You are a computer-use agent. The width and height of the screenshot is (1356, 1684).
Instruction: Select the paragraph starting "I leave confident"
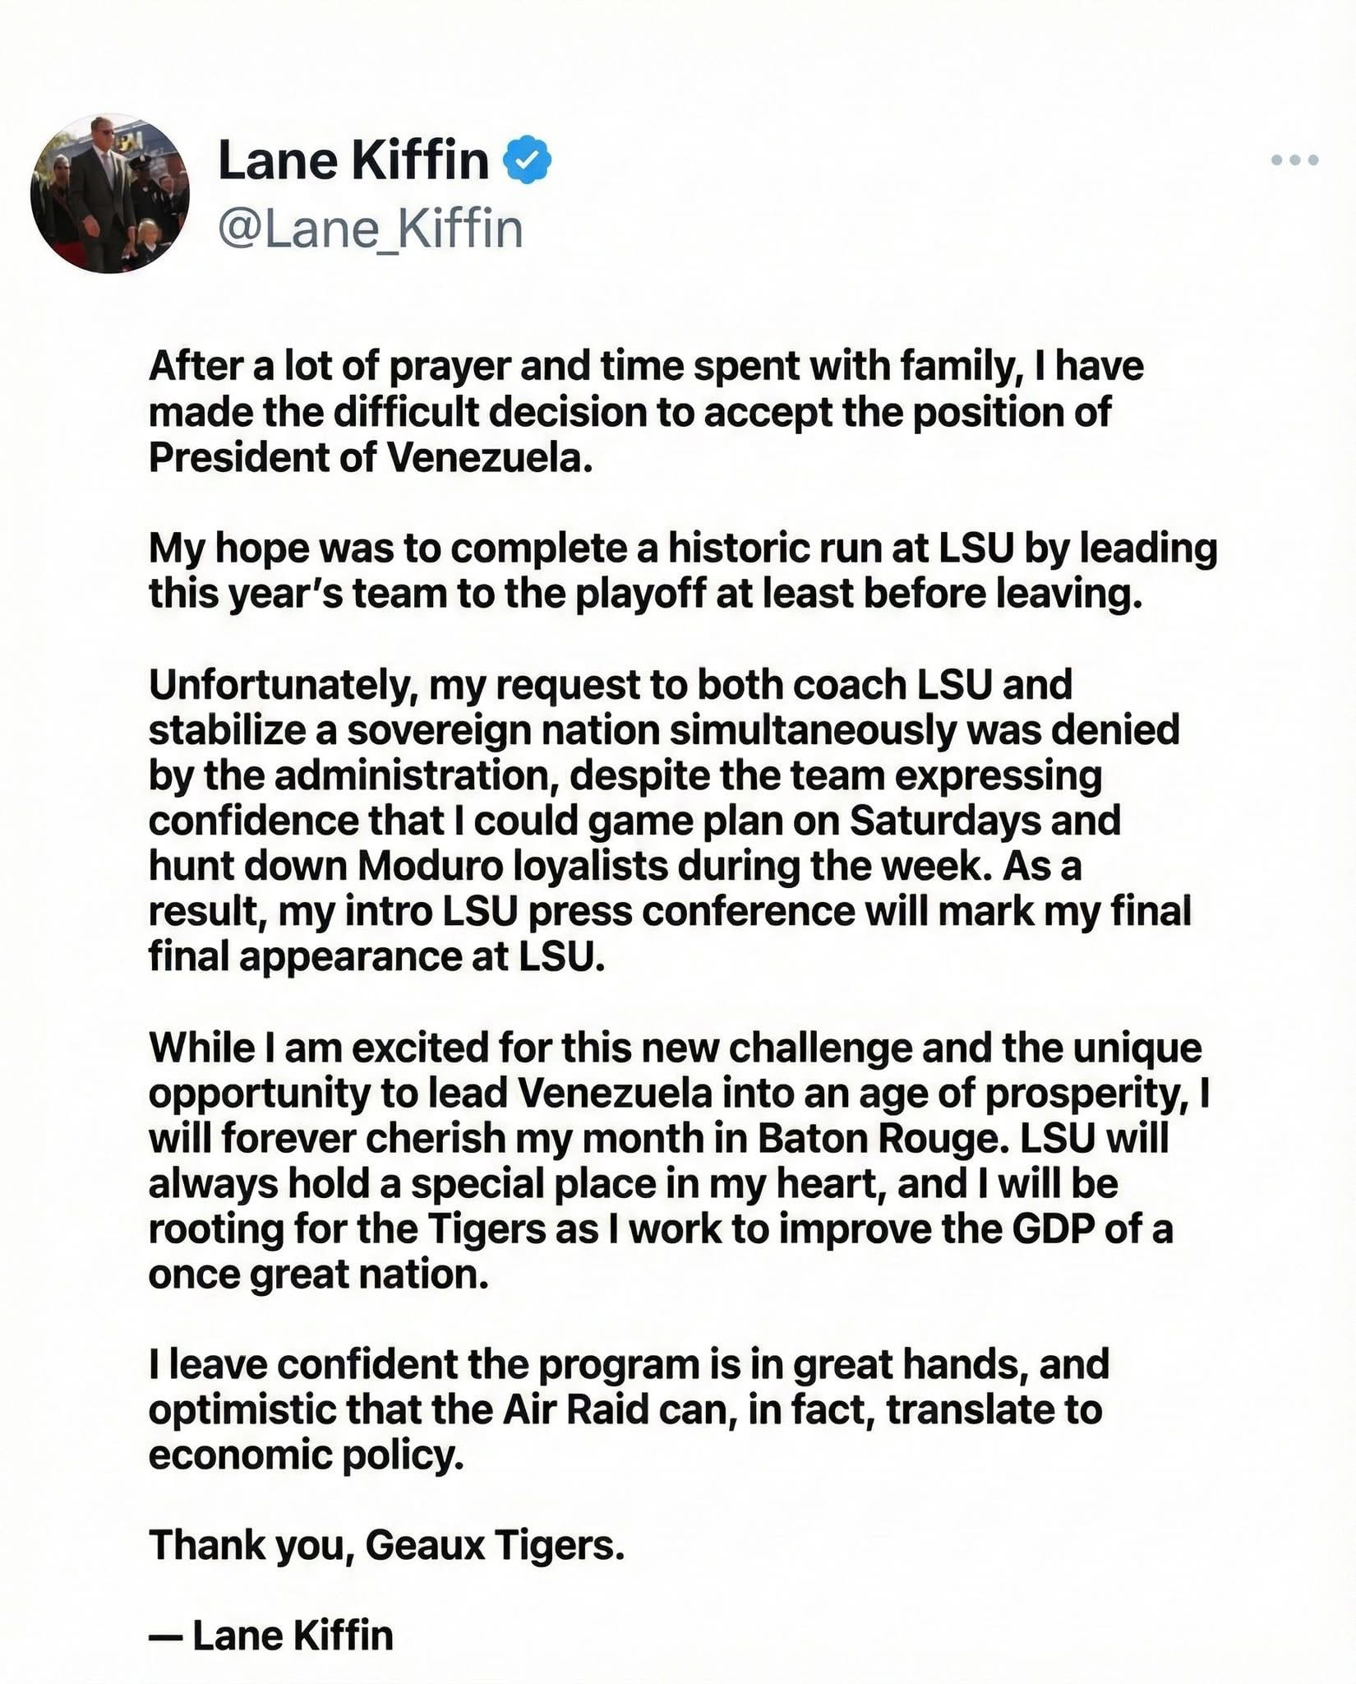[x=629, y=1409]
